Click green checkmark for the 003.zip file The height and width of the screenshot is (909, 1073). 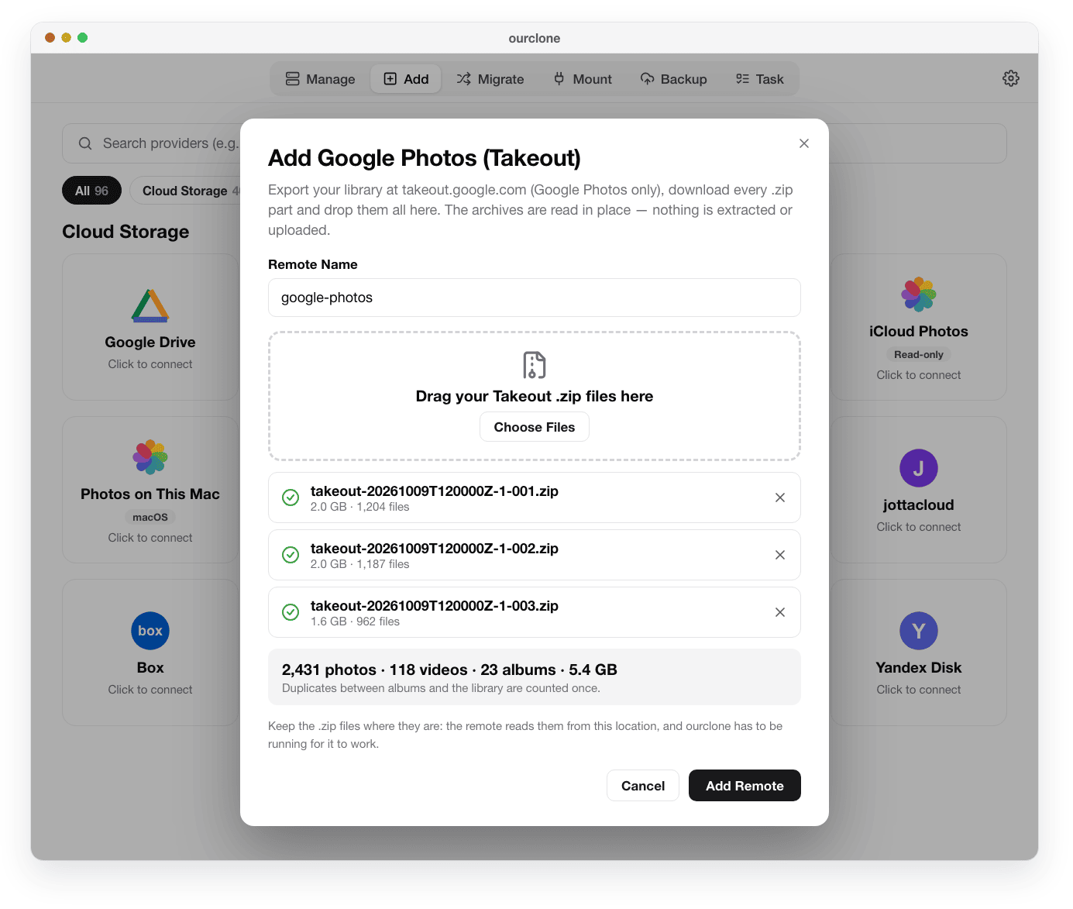coord(291,612)
